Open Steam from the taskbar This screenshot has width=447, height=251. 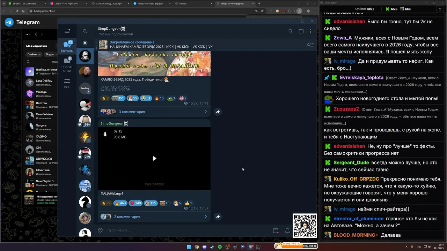point(212,247)
